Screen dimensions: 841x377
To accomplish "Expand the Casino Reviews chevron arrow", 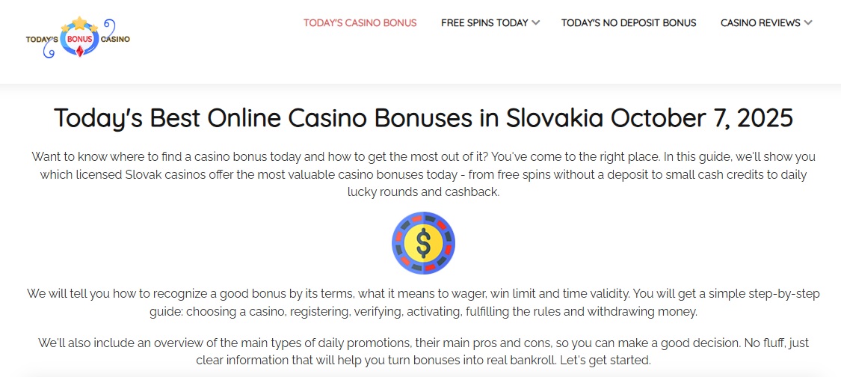I will (807, 23).
